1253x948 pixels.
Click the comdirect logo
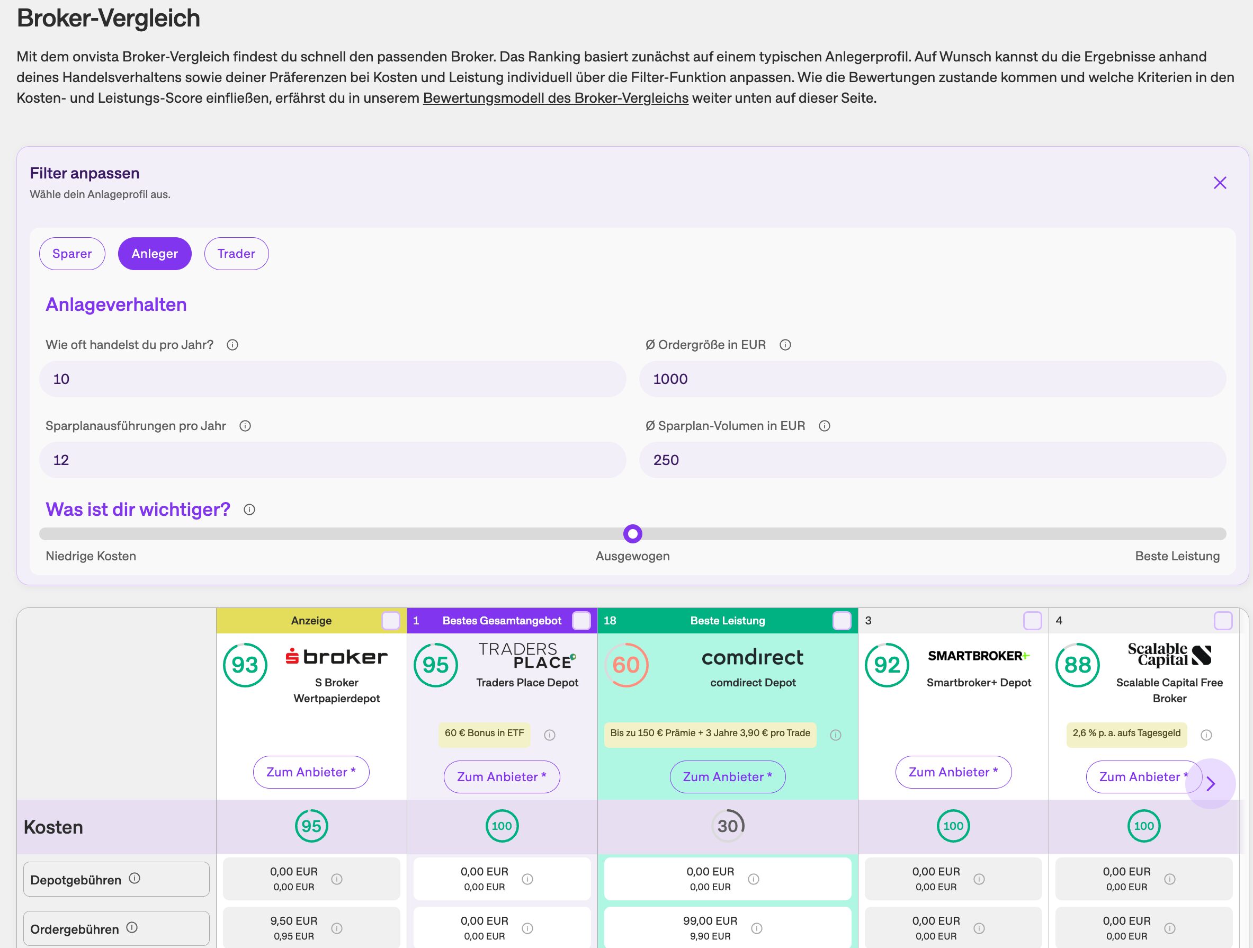point(753,657)
